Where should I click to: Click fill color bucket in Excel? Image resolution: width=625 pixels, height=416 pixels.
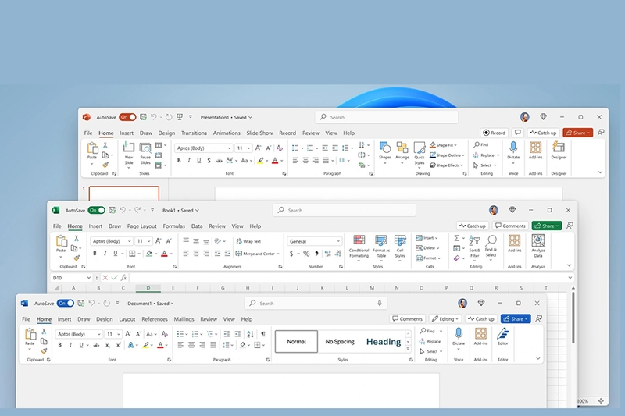coord(149,254)
